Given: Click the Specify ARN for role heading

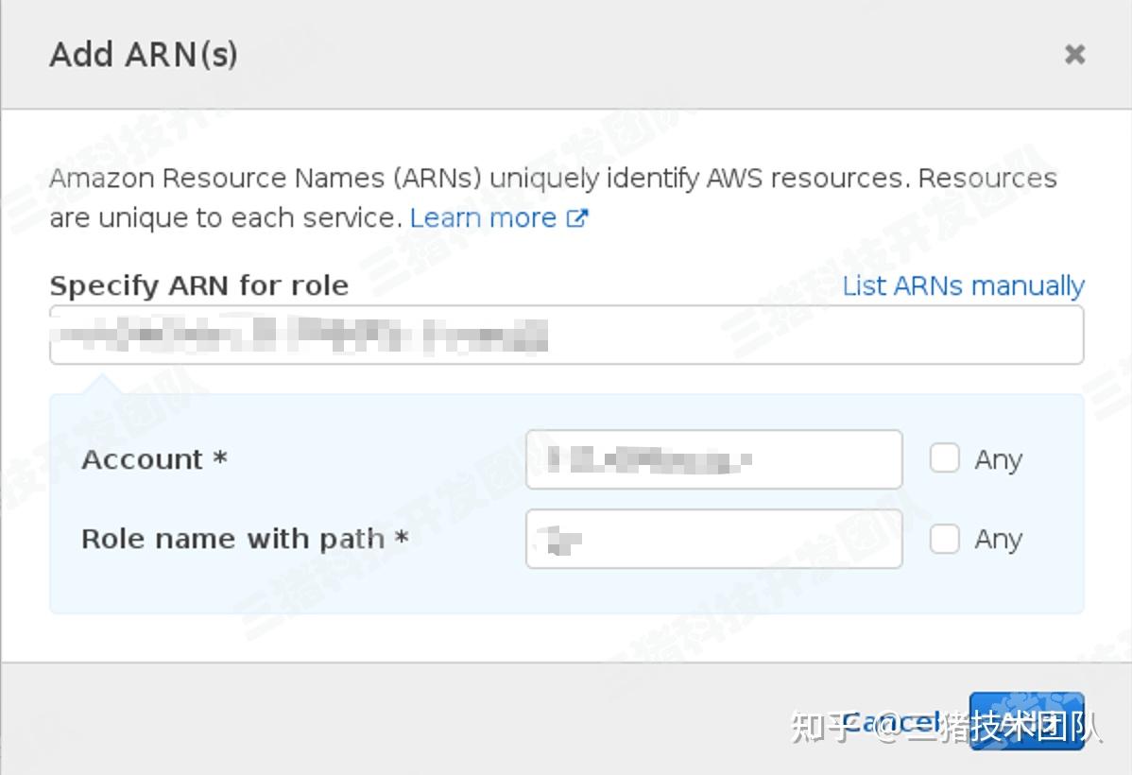Looking at the screenshot, I should pyautogui.click(x=198, y=285).
